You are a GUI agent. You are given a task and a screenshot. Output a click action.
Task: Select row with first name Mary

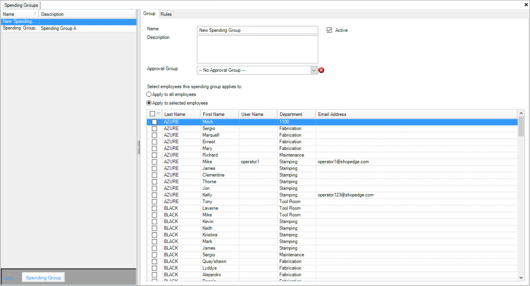332,148
